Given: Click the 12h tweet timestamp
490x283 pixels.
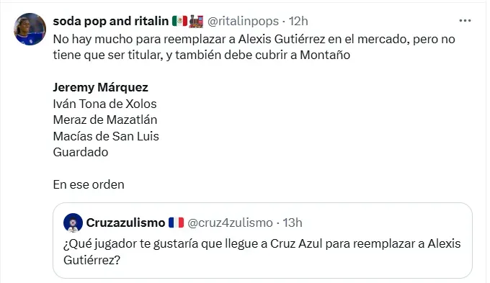Looking at the screenshot, I should tap(298, 21).
